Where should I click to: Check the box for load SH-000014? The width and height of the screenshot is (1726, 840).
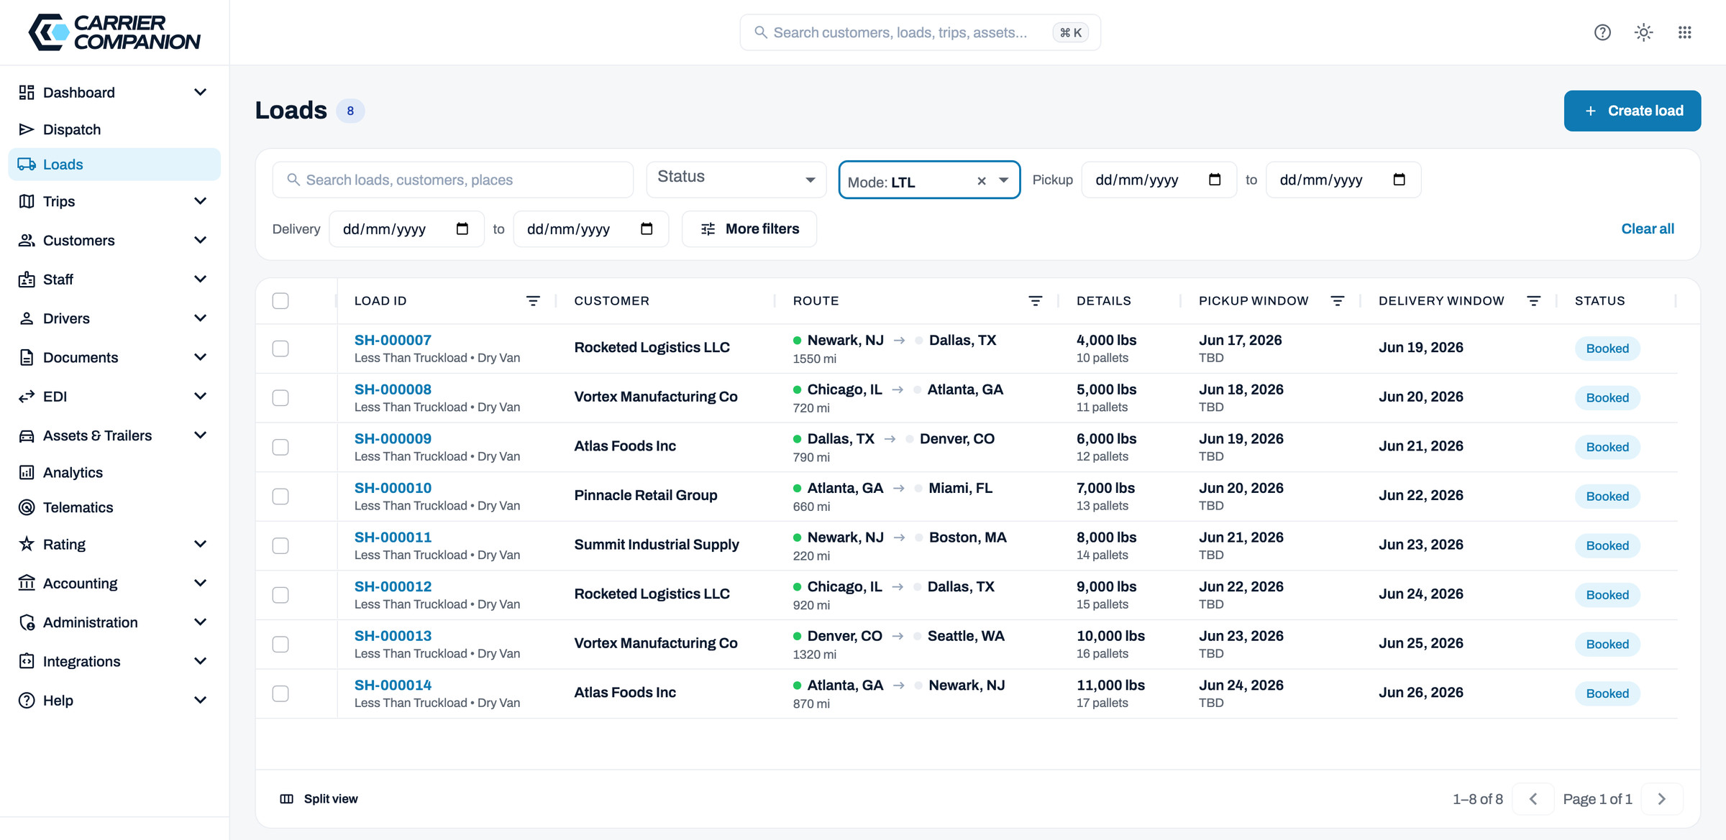click(x=280, y=693)
